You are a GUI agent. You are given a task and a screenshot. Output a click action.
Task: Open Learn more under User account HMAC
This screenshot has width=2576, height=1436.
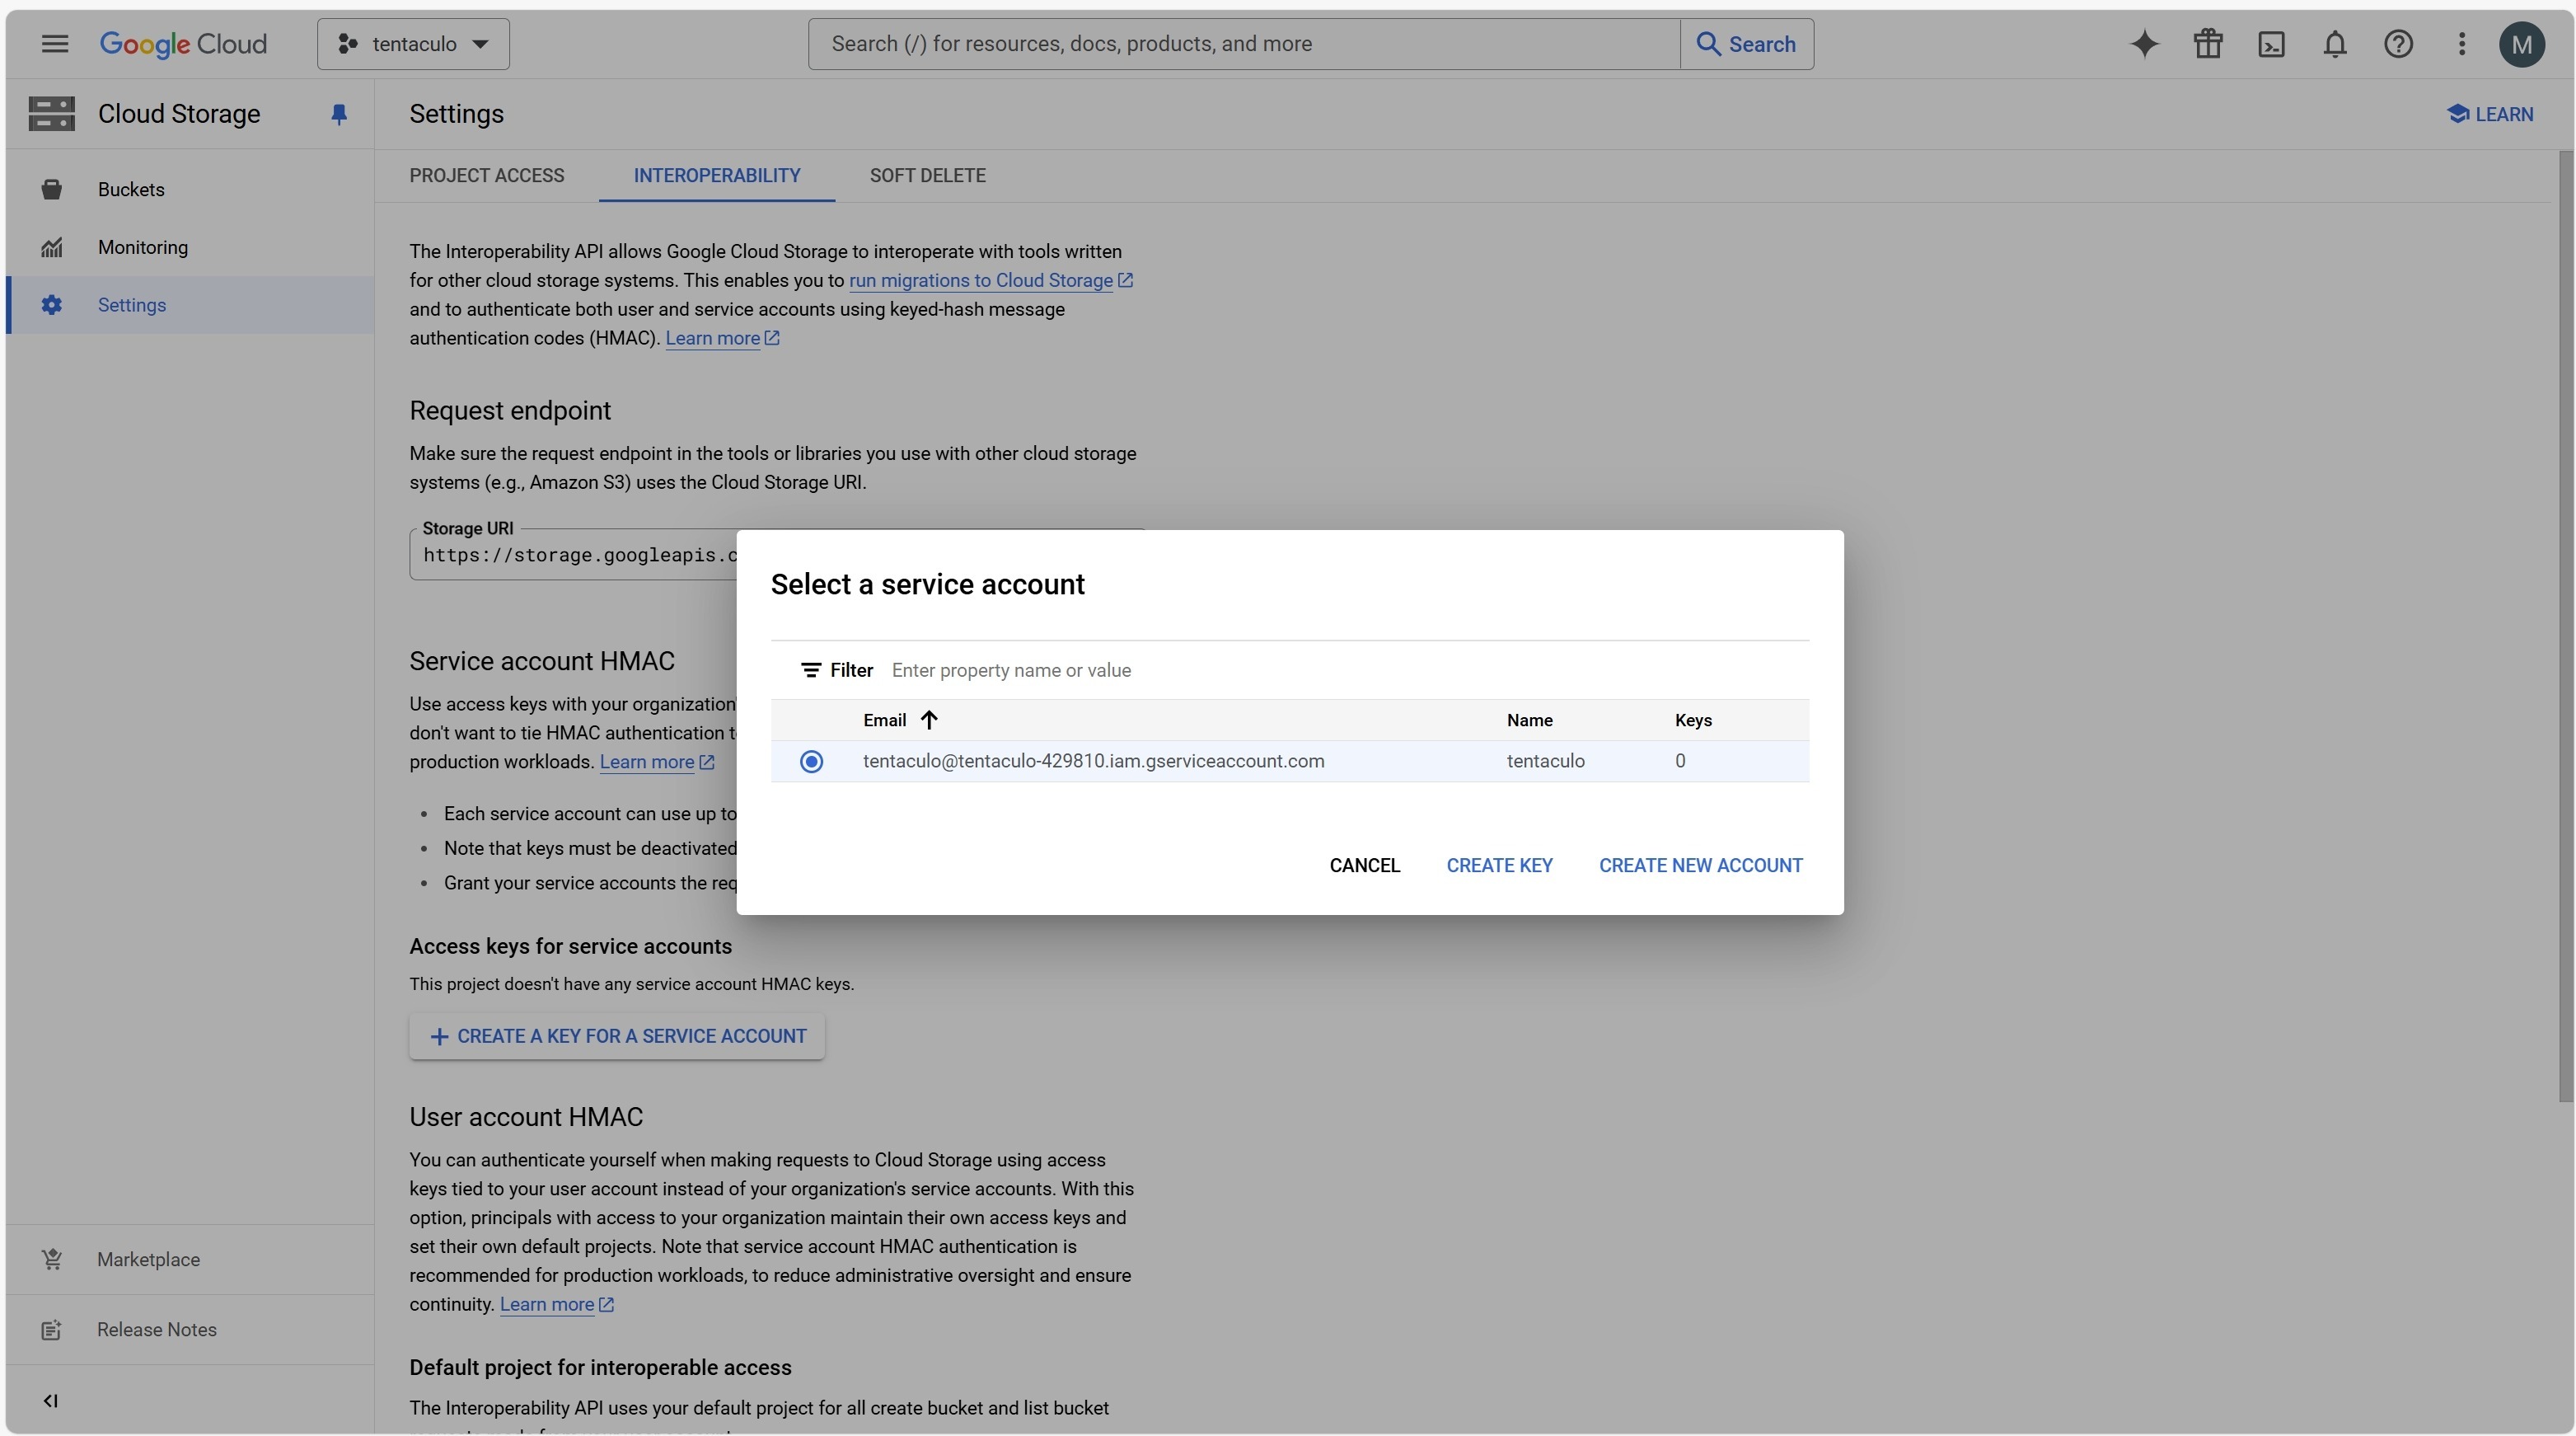click(x=556, y=1305)
